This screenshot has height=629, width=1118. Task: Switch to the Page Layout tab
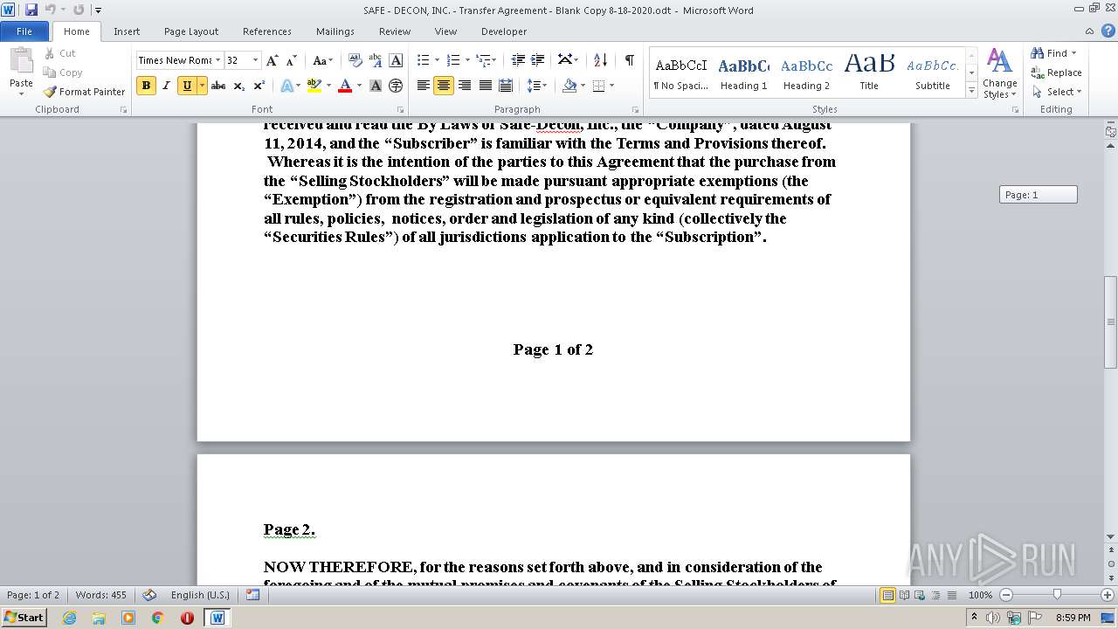pyautogui.click(x=191, y=31)
